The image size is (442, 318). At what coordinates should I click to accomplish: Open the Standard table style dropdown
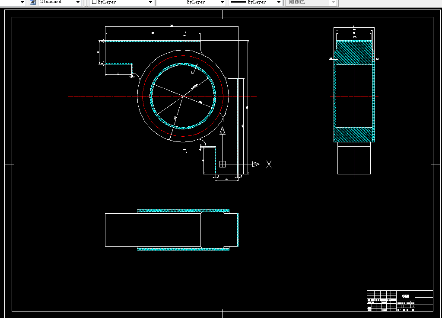pos(78,2)
